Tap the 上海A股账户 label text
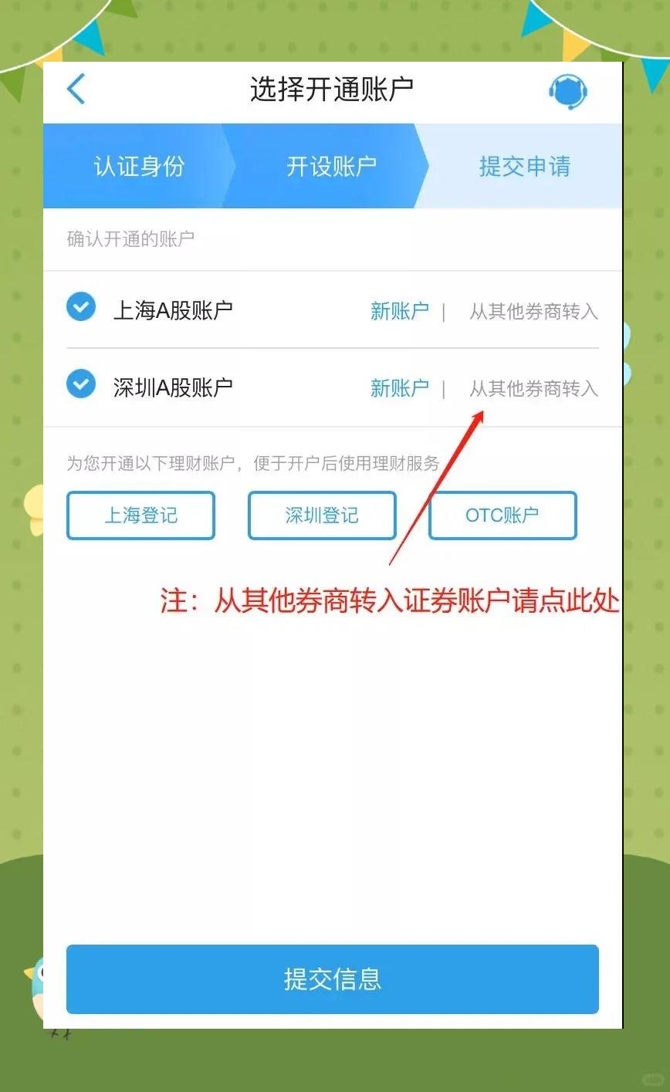Screen dimensions: 670x1092 pos(173,310)
